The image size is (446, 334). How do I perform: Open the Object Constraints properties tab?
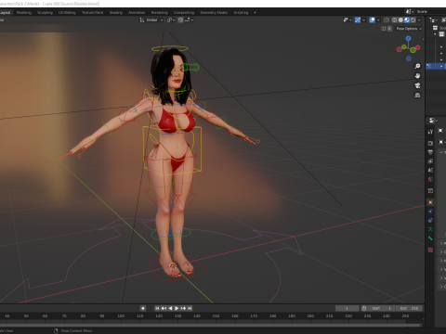coord(430,220)
